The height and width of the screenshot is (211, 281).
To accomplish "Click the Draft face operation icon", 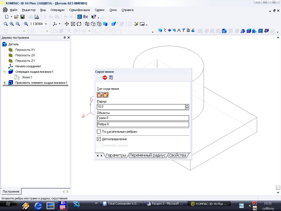I will coord(243,31).
